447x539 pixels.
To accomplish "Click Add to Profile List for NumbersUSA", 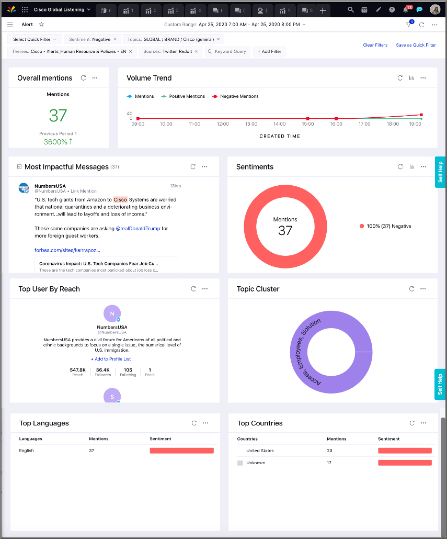I will tap(111, 359).
